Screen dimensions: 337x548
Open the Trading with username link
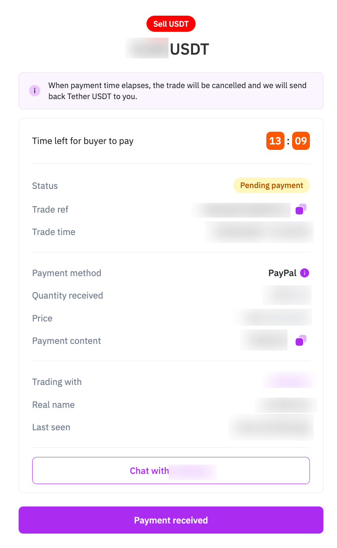pyautogui.click(x=290, y=381)
